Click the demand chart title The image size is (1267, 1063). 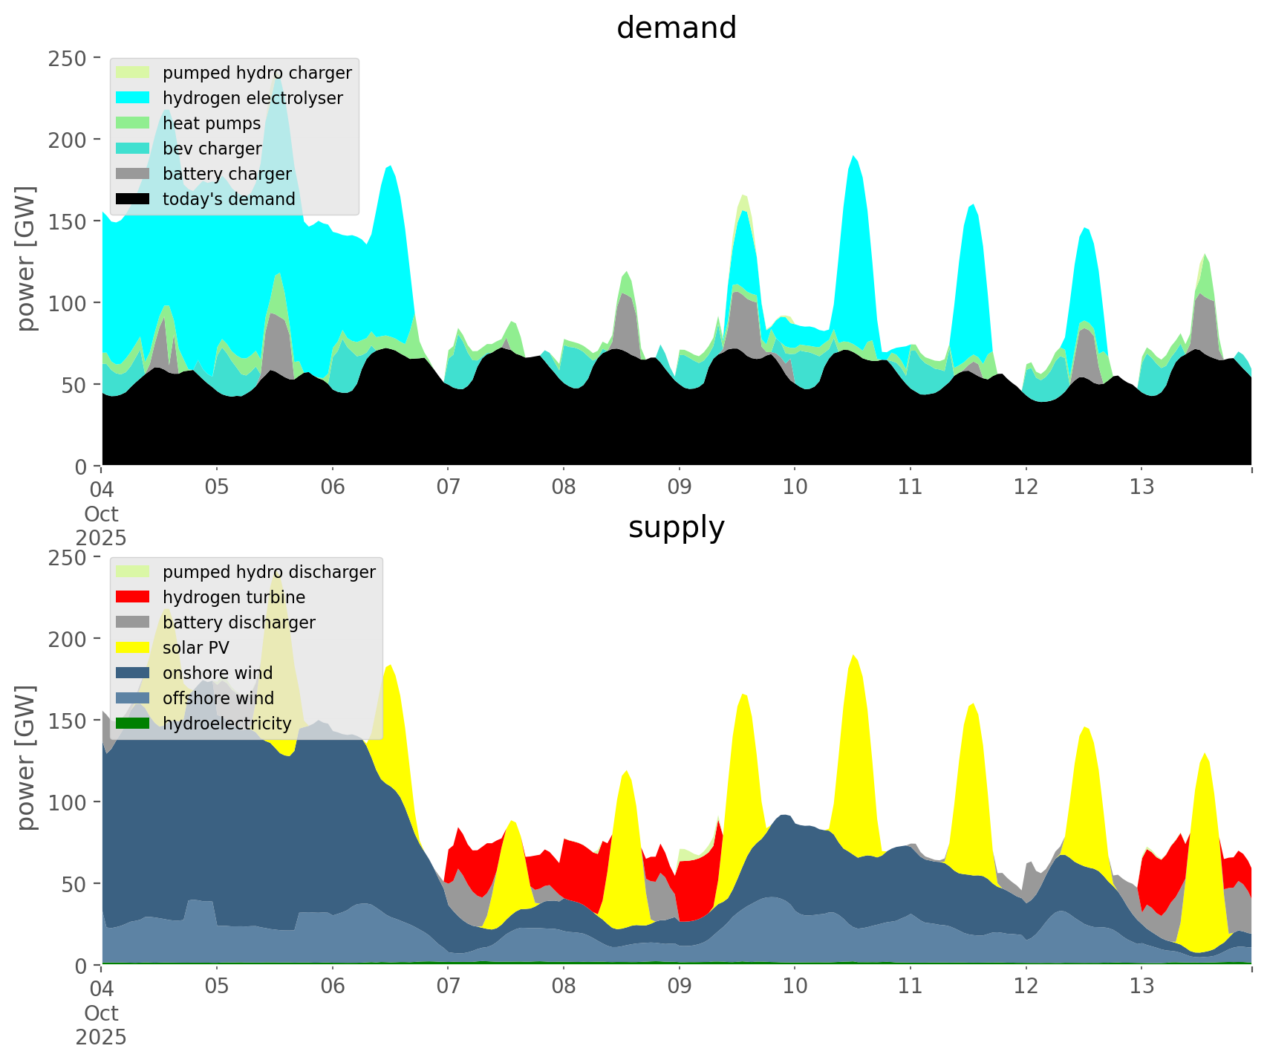[676, 28]
